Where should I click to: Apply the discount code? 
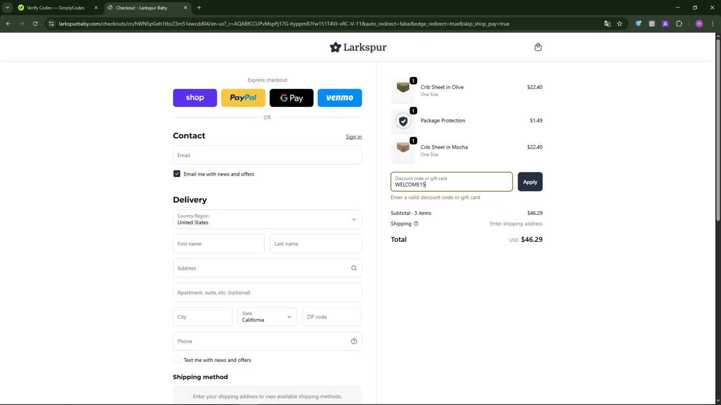(x=530, y=182)
